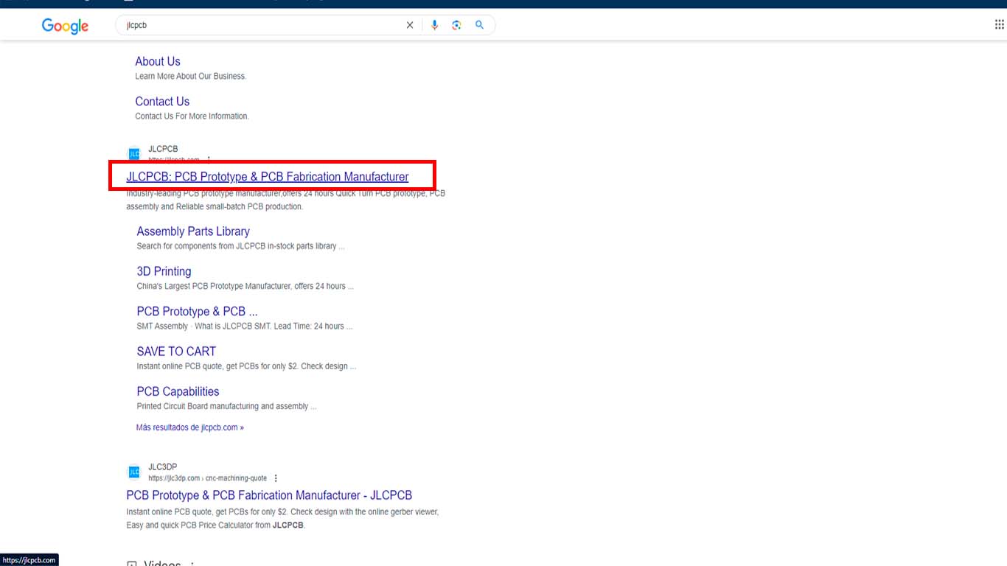The image size is (1007, 566).
Task: Start voice search with microphone icon
Action: pyautogui.click(x=434, y=25)
